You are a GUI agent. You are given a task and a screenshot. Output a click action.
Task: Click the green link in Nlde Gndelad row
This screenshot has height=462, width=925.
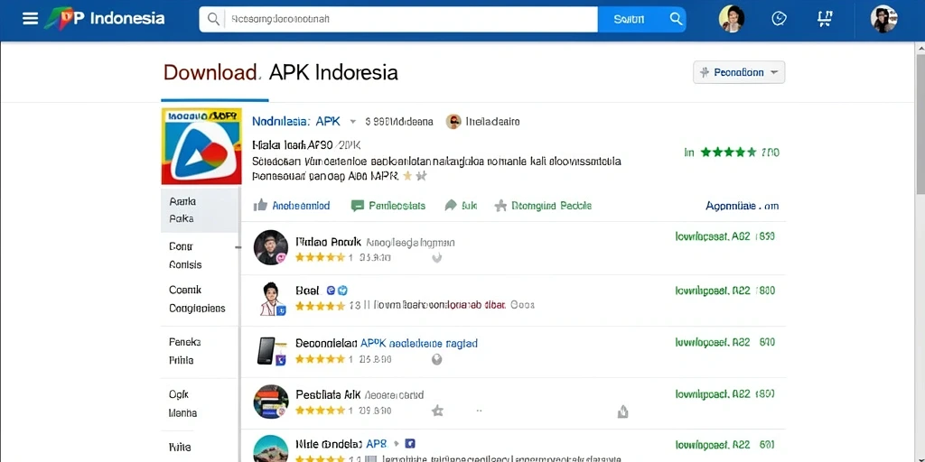pyautogui.click(x=724, y=445)
